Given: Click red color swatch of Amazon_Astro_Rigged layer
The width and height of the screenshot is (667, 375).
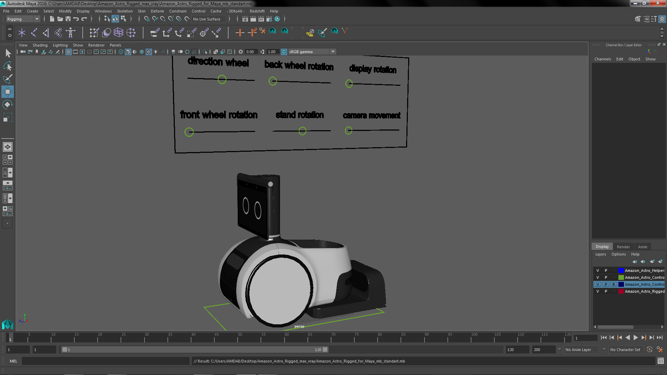Looking at the screenshot, I should (x=621, y=291).
